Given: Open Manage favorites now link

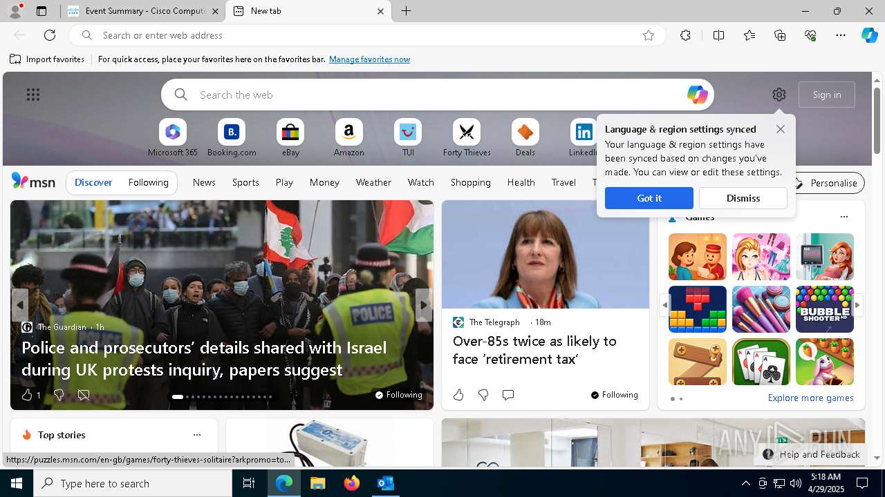Looking at the screenshot, I should tap(369, 59).
